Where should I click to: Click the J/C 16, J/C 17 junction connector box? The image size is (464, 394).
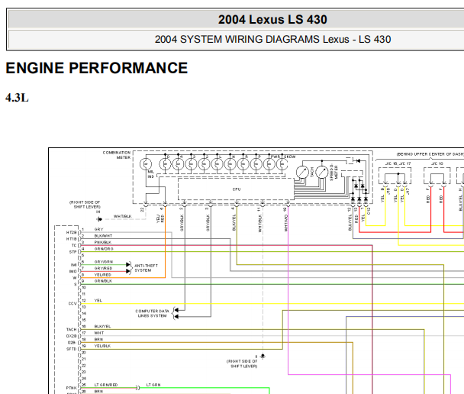395,176
